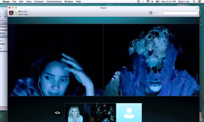Click the volume icon in menu bar
Screen dimensions: 204x122
click(153, 2)
